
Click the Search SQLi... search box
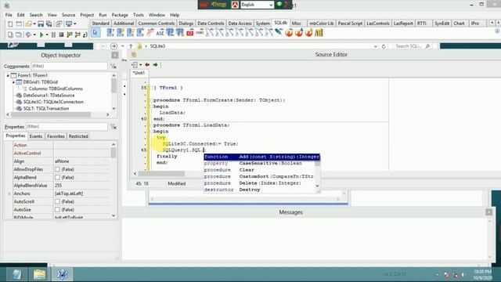click(x=412, y=46)
